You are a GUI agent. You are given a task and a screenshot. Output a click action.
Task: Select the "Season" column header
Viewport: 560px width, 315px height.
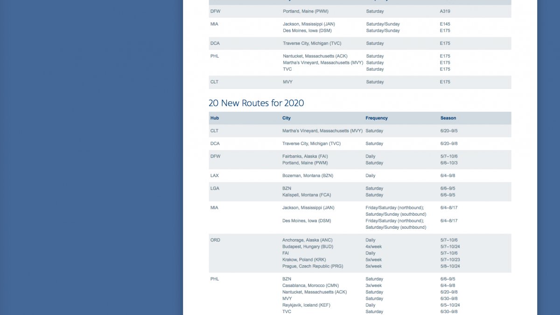pos(448,118)
